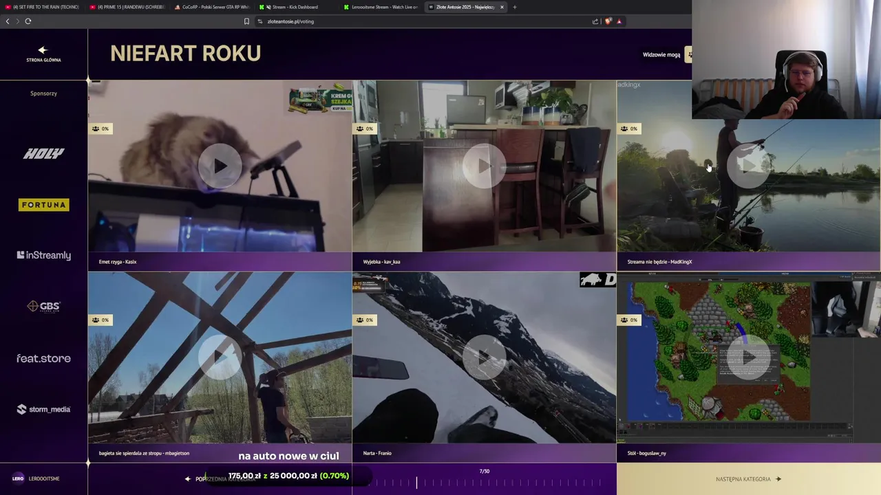Select the Stół - boguslaw_ny caption
Screen dimensions: 881x495
(646, 453)
